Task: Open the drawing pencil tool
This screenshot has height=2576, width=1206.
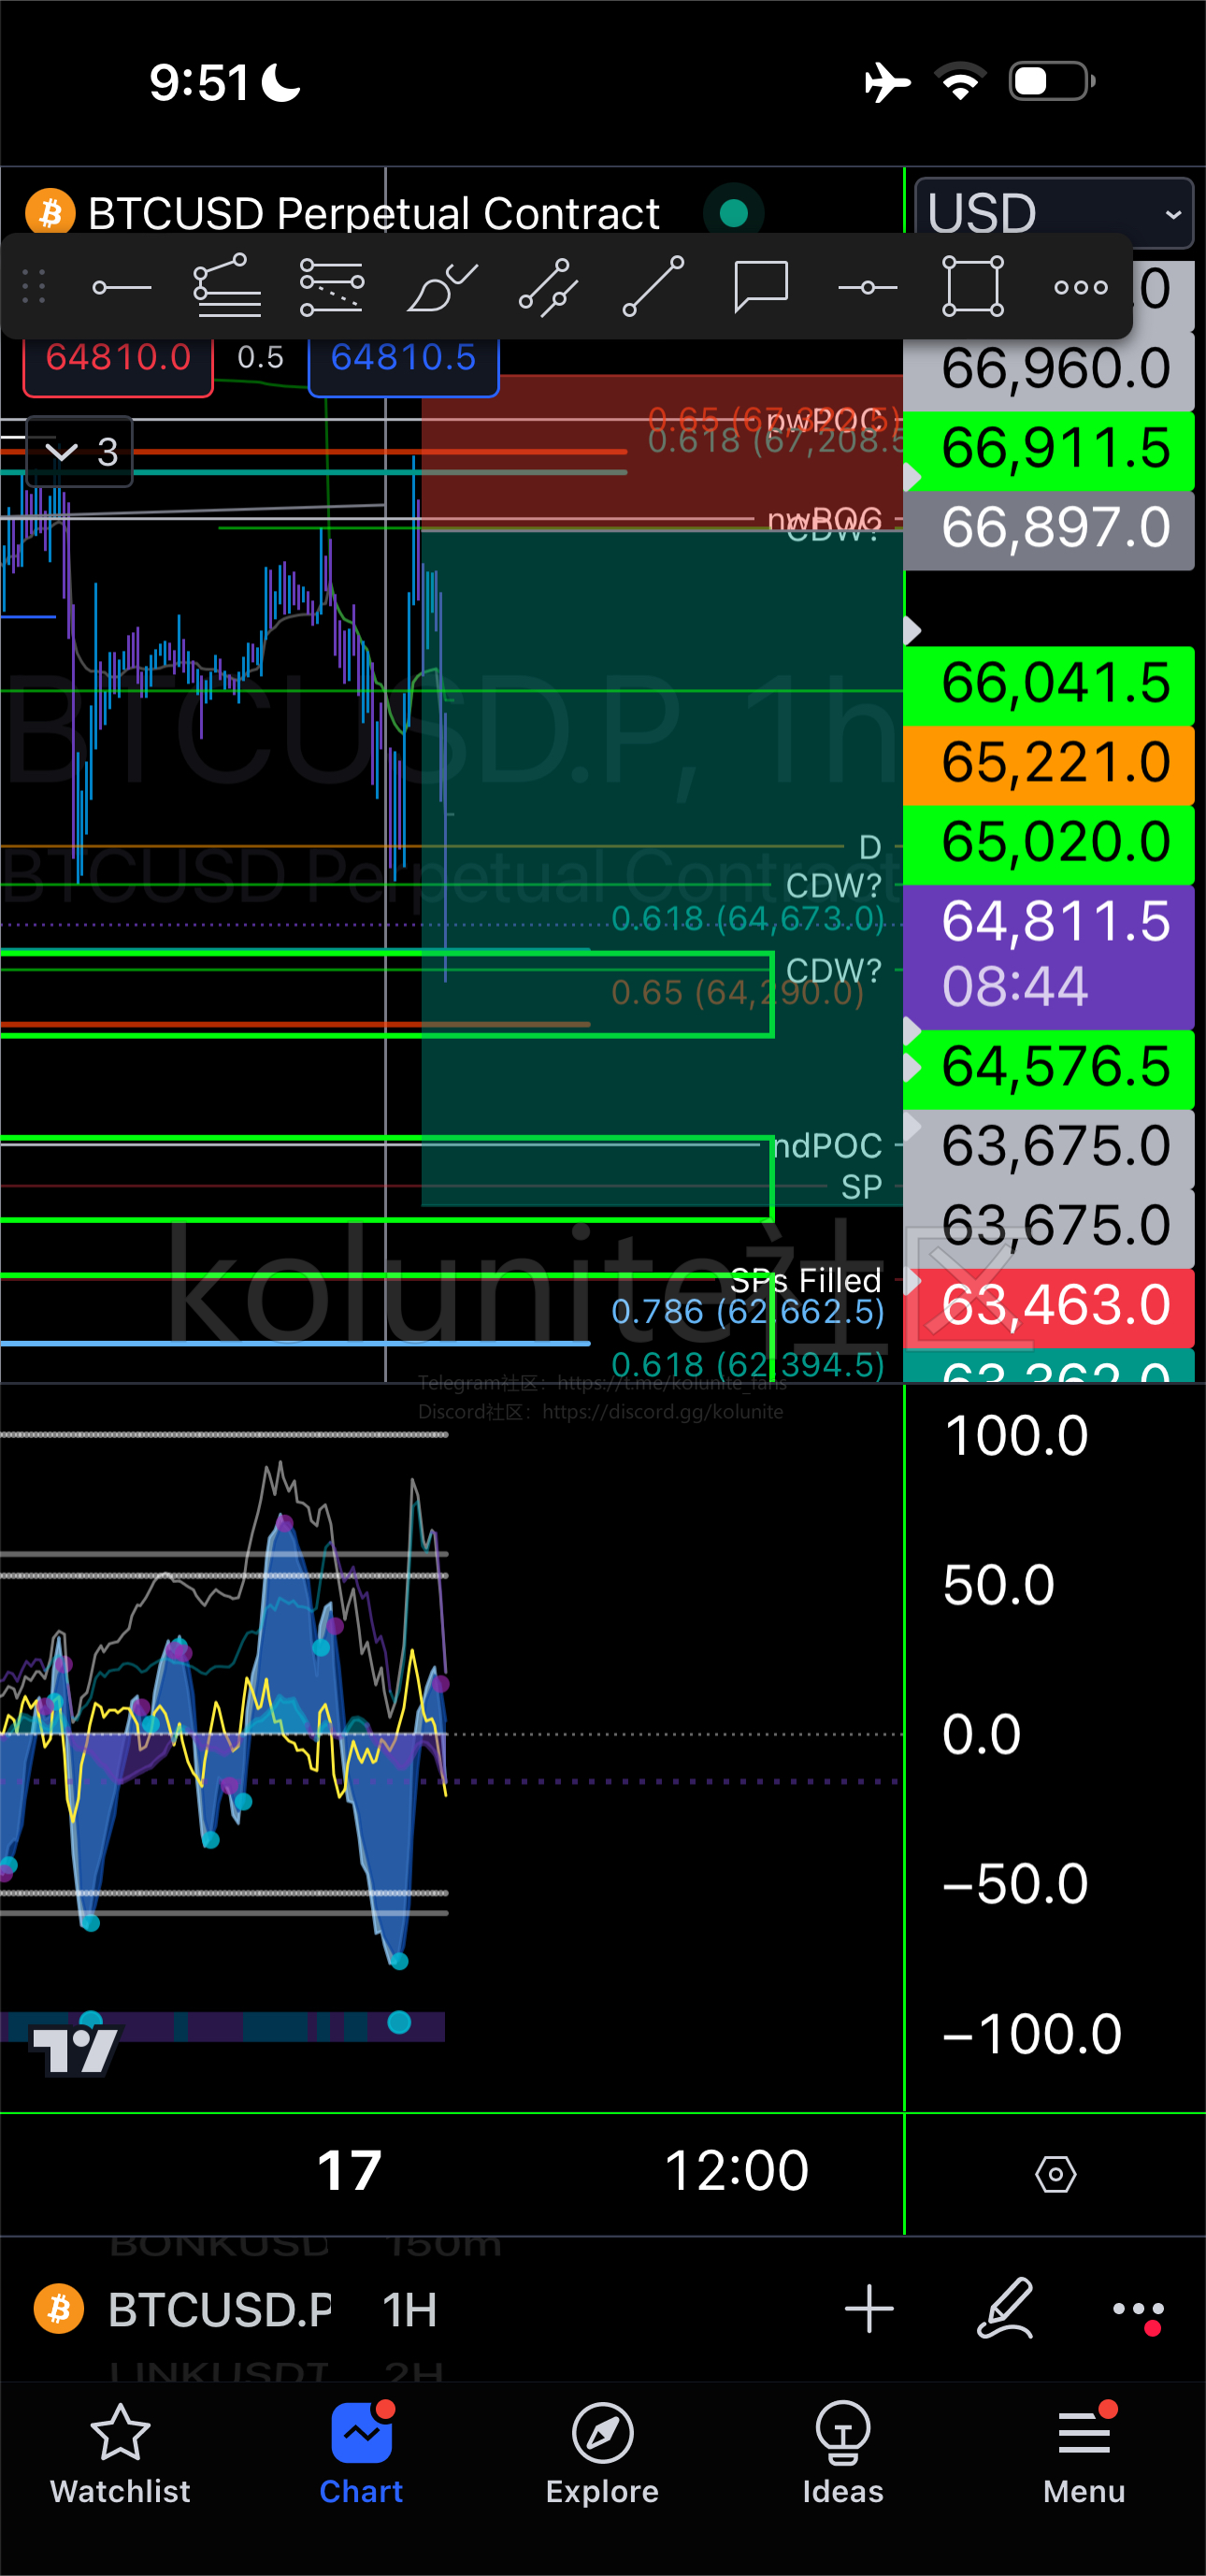Action: pos(1005,2309)
